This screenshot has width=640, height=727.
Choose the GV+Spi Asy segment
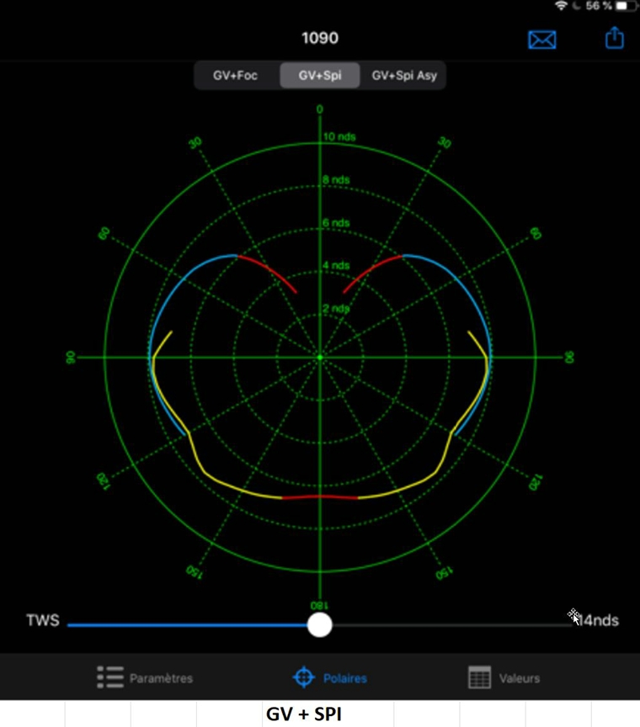pos(404,76)
